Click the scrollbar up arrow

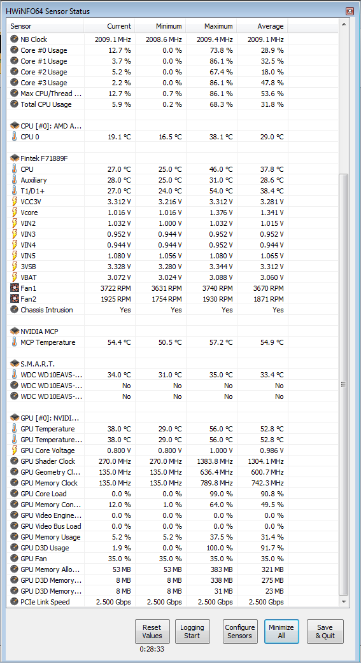[344, 24]
